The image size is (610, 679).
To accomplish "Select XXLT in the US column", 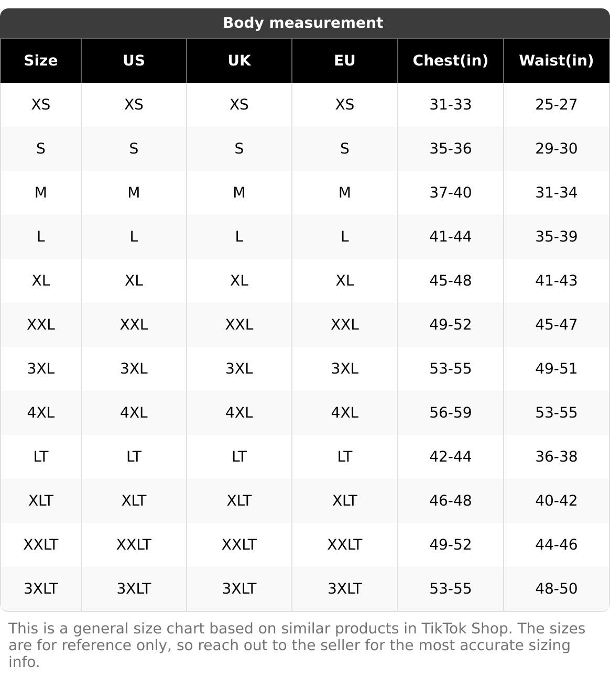I will [x=134, y=545].
